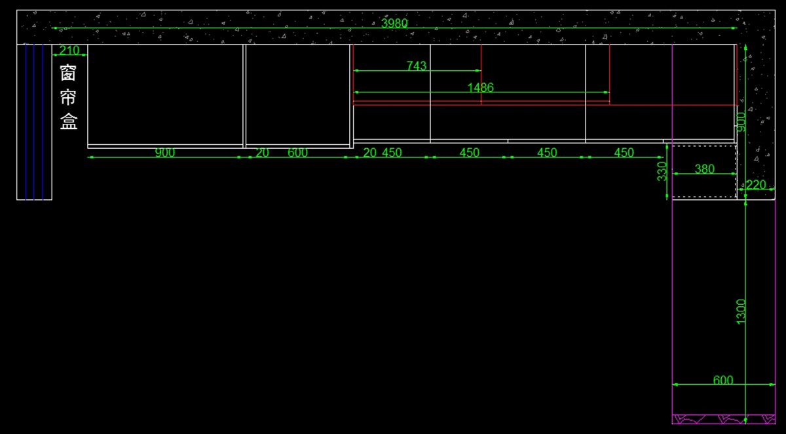Click the 1486 dimension text
Screen dimensions: 786x434
tap(480, 87)
